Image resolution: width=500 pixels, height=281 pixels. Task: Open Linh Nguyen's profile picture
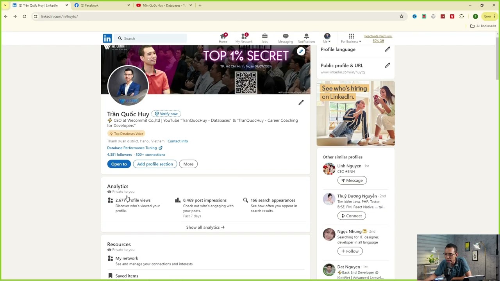pos(329,169)
